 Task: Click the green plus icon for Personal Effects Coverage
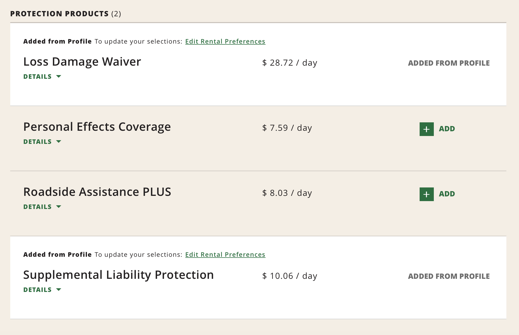[426, 129]
